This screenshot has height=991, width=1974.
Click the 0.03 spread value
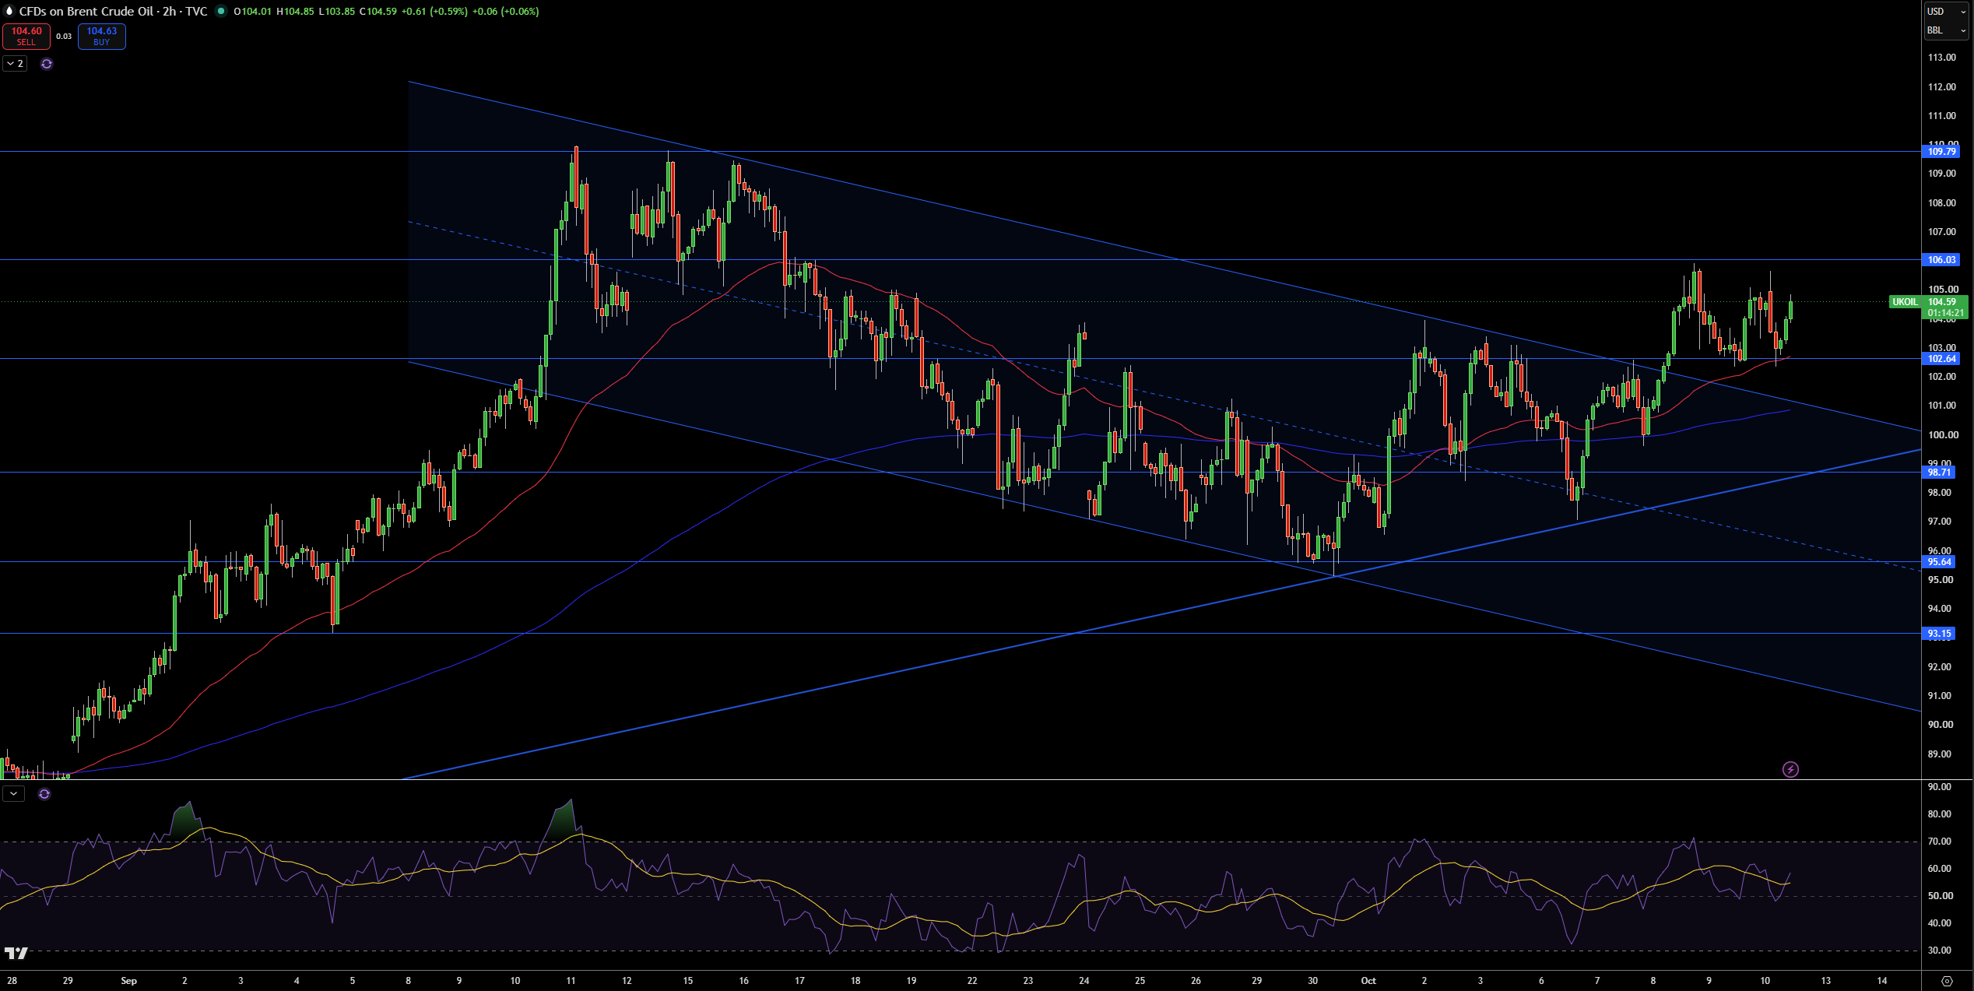pos(64,36)
